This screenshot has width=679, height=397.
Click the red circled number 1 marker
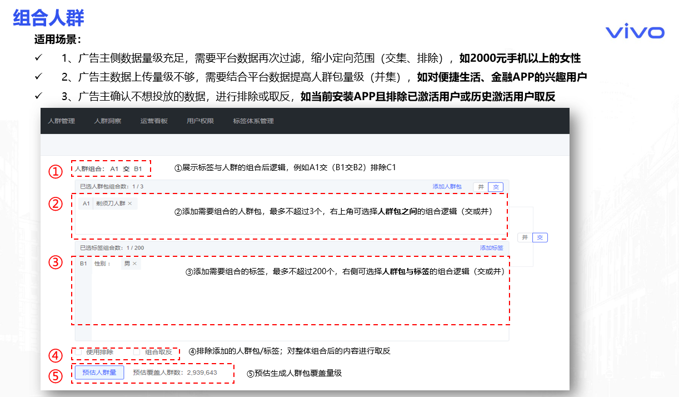click(55, 171)
